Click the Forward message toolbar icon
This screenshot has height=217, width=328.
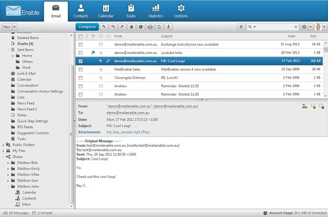pos(122,27)
